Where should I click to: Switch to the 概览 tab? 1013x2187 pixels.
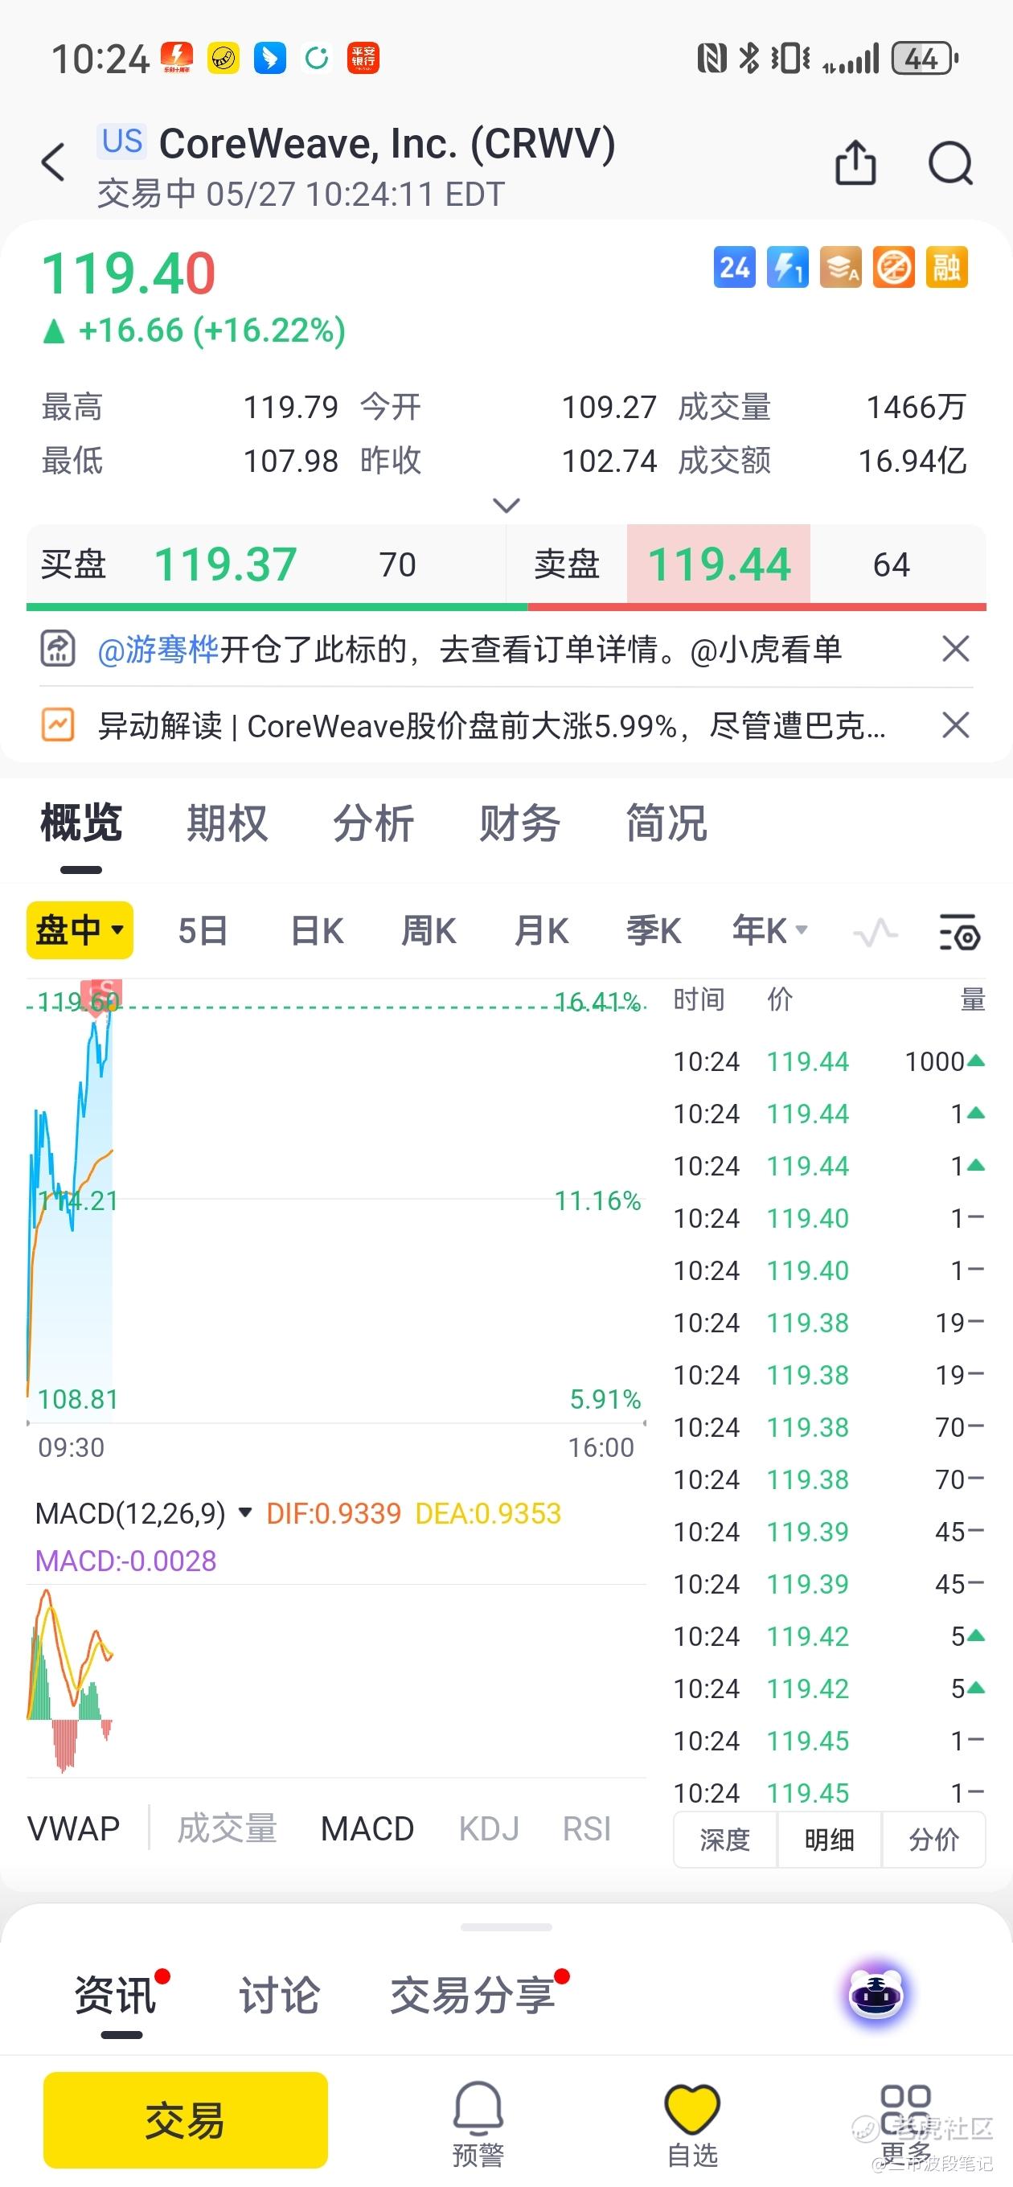point(81,823)
